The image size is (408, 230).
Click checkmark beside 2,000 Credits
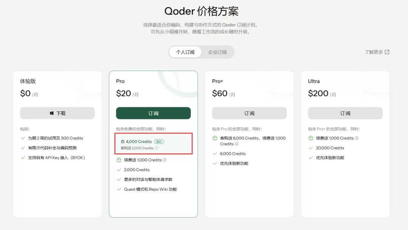click(x=119, y=170)
